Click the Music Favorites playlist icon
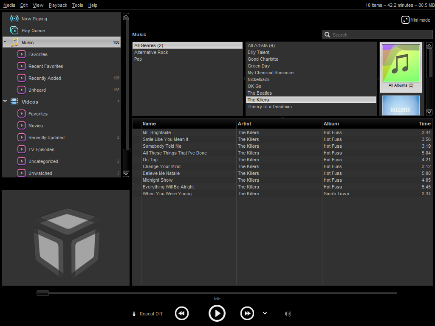 pyautogui.click(x=21, y=54)
